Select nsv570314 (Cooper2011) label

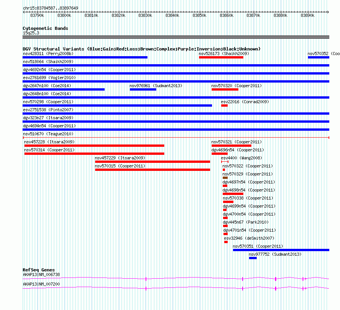click(x=49, y=150)
